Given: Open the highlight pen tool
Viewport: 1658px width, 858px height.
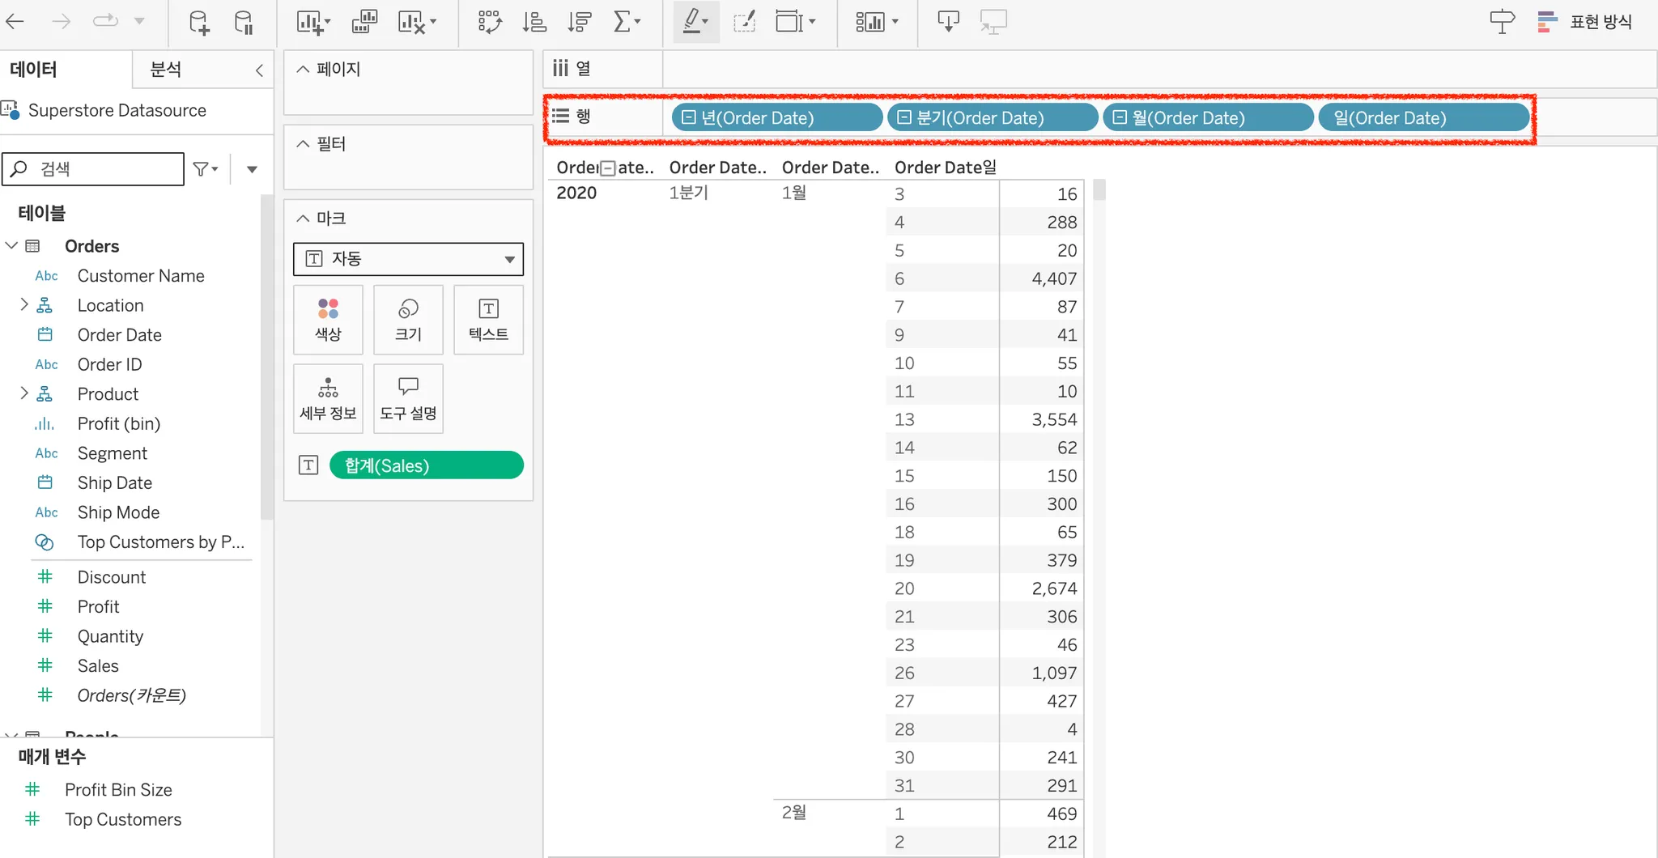Looking at the screenshot, I should [696, 22].
